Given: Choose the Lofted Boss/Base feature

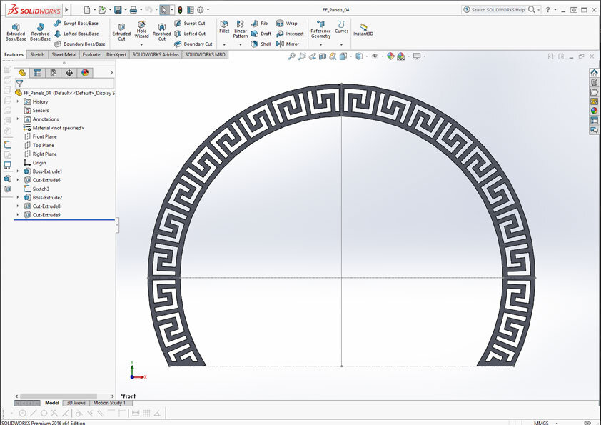Looking at the screenshot, I should click(x=76, y=34).
